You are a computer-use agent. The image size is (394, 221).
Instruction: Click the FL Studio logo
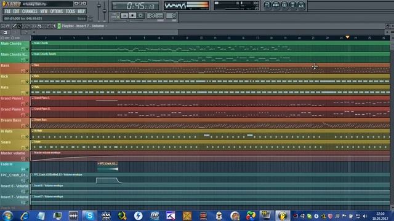coord(11,4)
